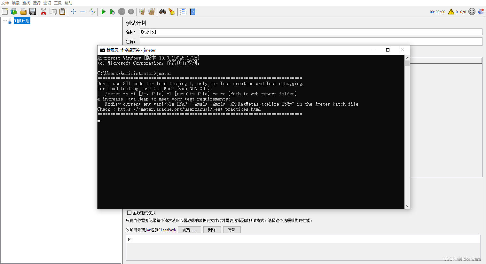Click the feather icon at top right

481,12
